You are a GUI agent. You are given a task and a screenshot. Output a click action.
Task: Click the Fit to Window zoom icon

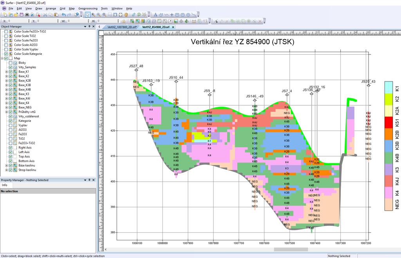point(115,14)
